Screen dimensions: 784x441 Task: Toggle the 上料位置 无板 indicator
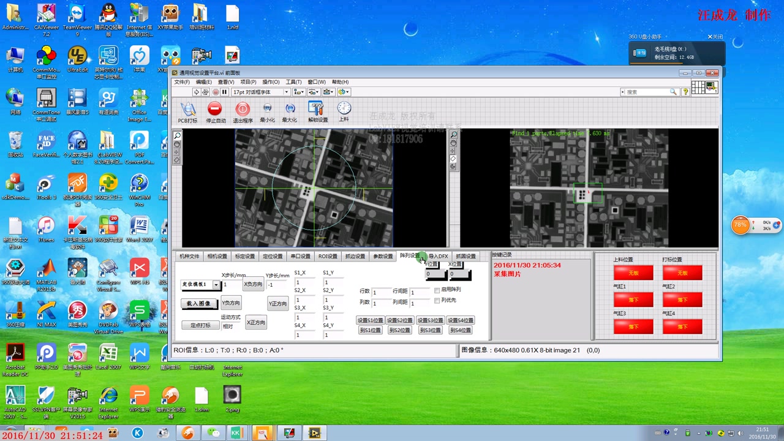point(633,273)
